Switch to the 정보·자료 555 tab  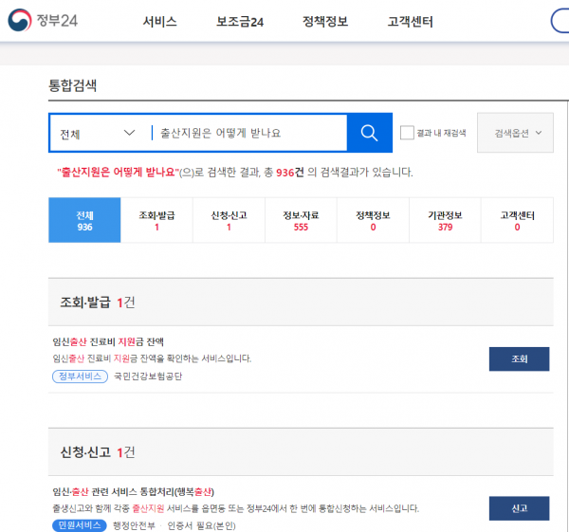[x=301, y=221]
